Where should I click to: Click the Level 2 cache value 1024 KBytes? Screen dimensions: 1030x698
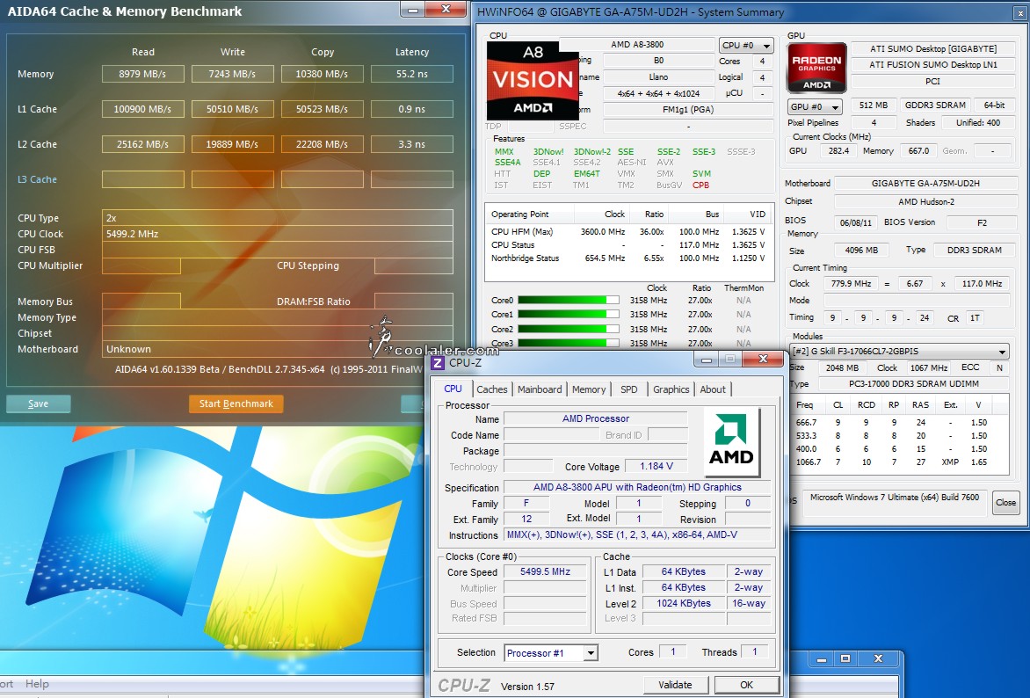(683, 603)
